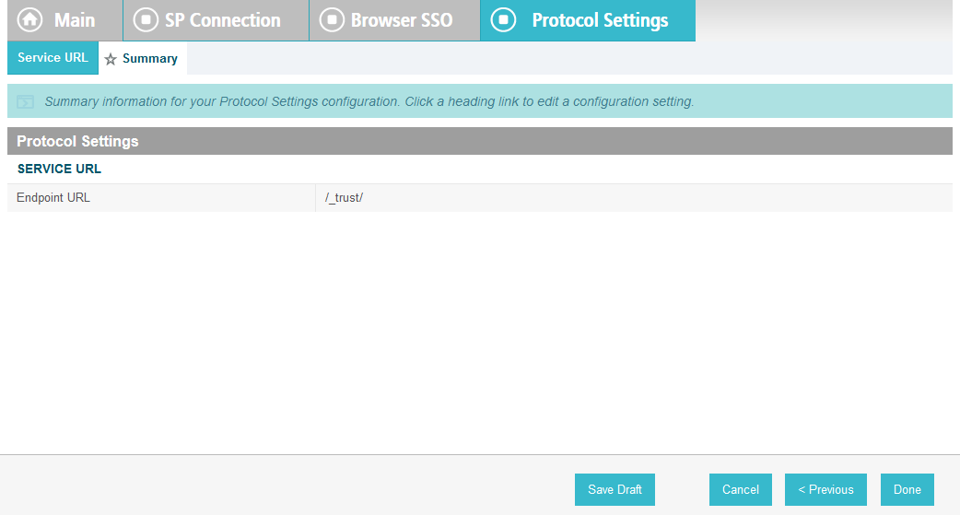Go to the Main tab label
This screenshot has height=515, width=960.
(x=75, y=20)
